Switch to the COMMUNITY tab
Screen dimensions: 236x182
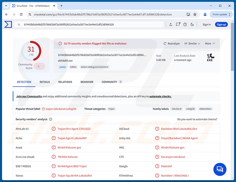112,82
